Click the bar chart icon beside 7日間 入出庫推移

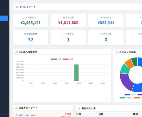point(16,52)
